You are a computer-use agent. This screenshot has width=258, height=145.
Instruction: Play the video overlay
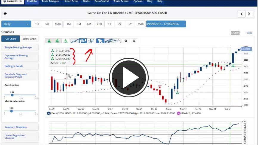pos(129,77)
